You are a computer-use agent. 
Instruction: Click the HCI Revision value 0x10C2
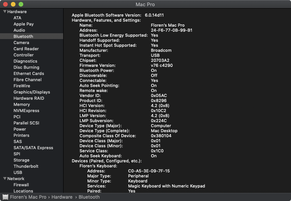point(158,111)
